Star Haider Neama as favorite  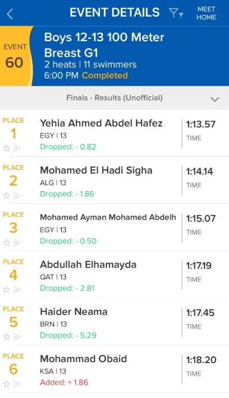tap(7, 337)
